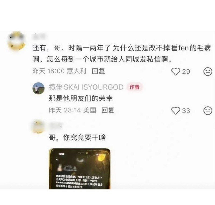Screen dimensions: 215x205
Task: Tap the emoji face beside 33 likes
Action: (207, 111)
